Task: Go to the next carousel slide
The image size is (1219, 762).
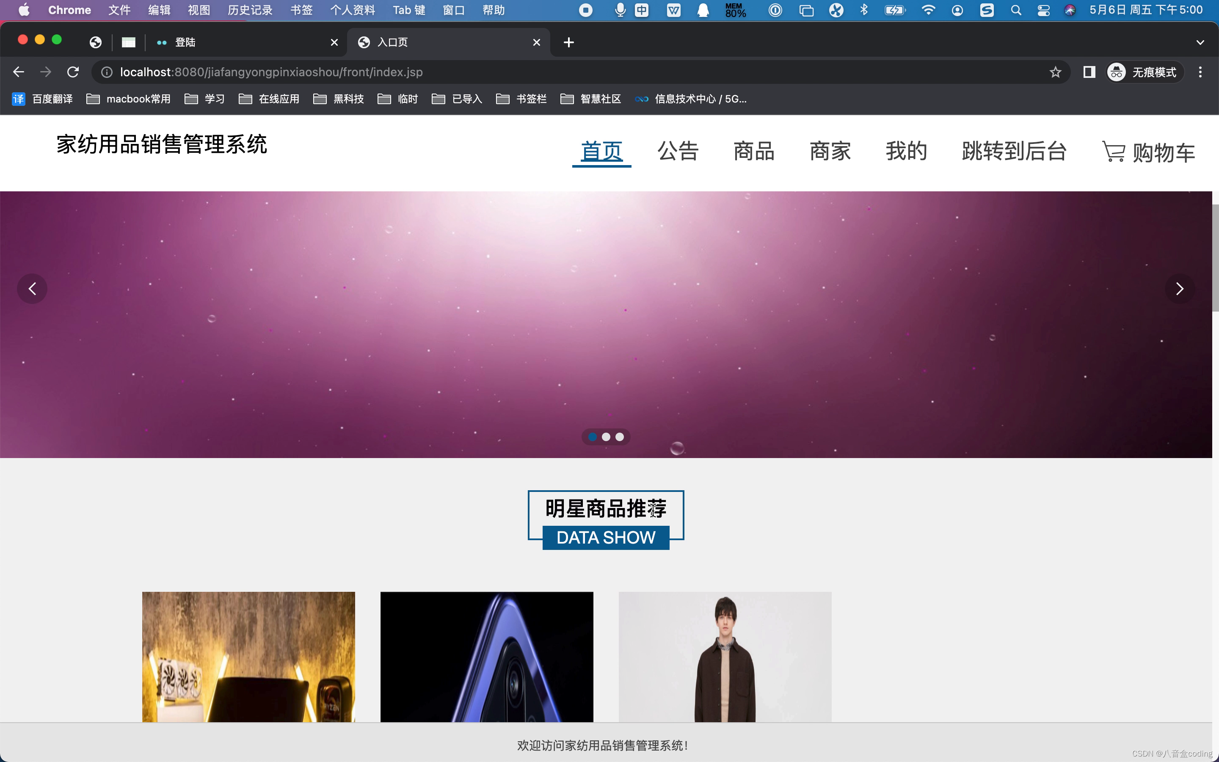Action: pos(1179,289)
